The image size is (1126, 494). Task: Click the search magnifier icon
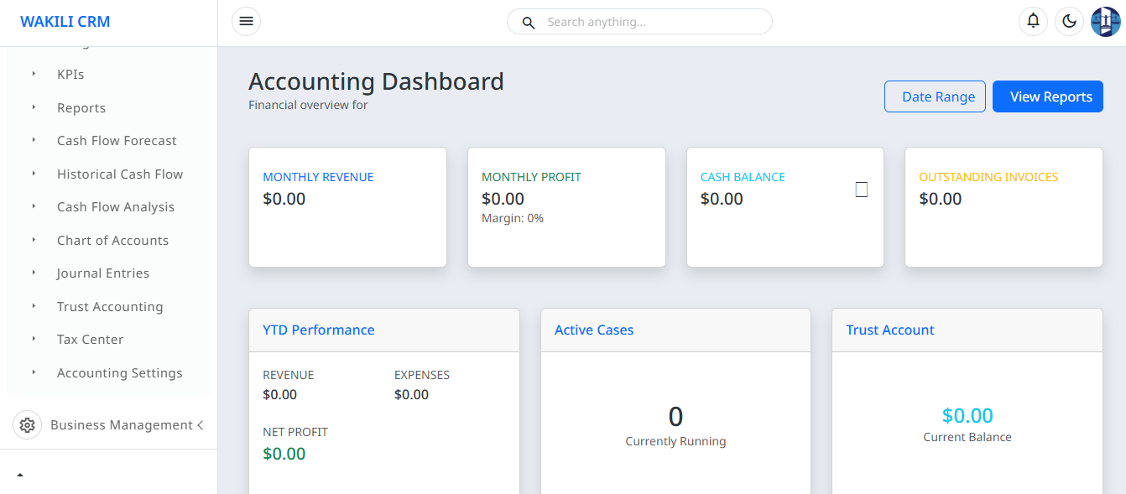tap(529, 23)
